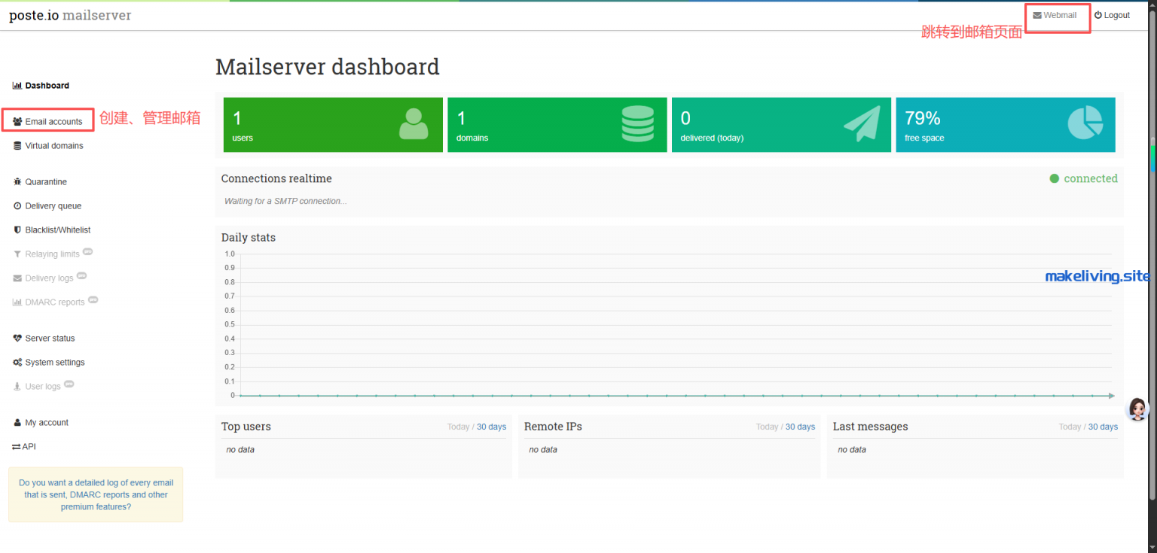Click the domains database stack icon
The image size is (1157, 553).
pos(637,124)
